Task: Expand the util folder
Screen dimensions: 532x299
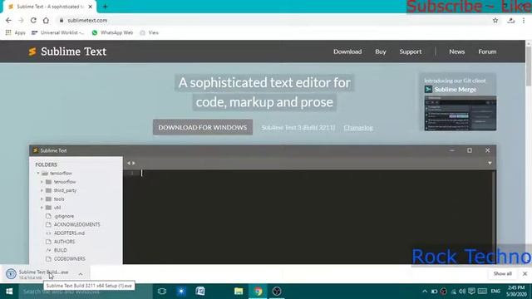Action: (42, 207)
